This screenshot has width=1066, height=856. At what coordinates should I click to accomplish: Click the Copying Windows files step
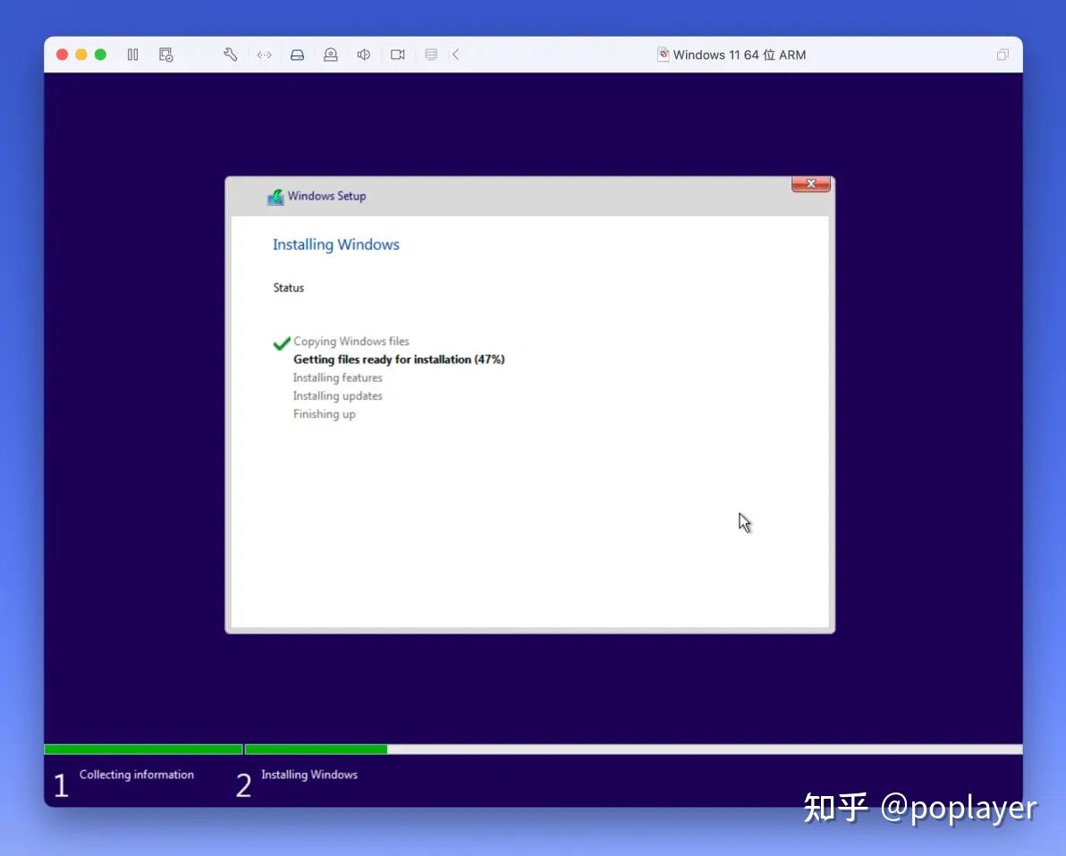tap(351, 342)
